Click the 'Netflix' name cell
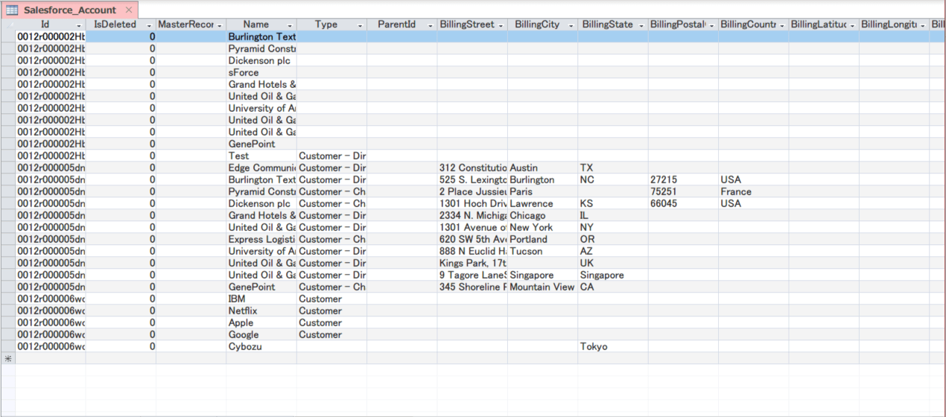Image resolution: width=946 pixels, height=417 pixels. pos(261,311)
